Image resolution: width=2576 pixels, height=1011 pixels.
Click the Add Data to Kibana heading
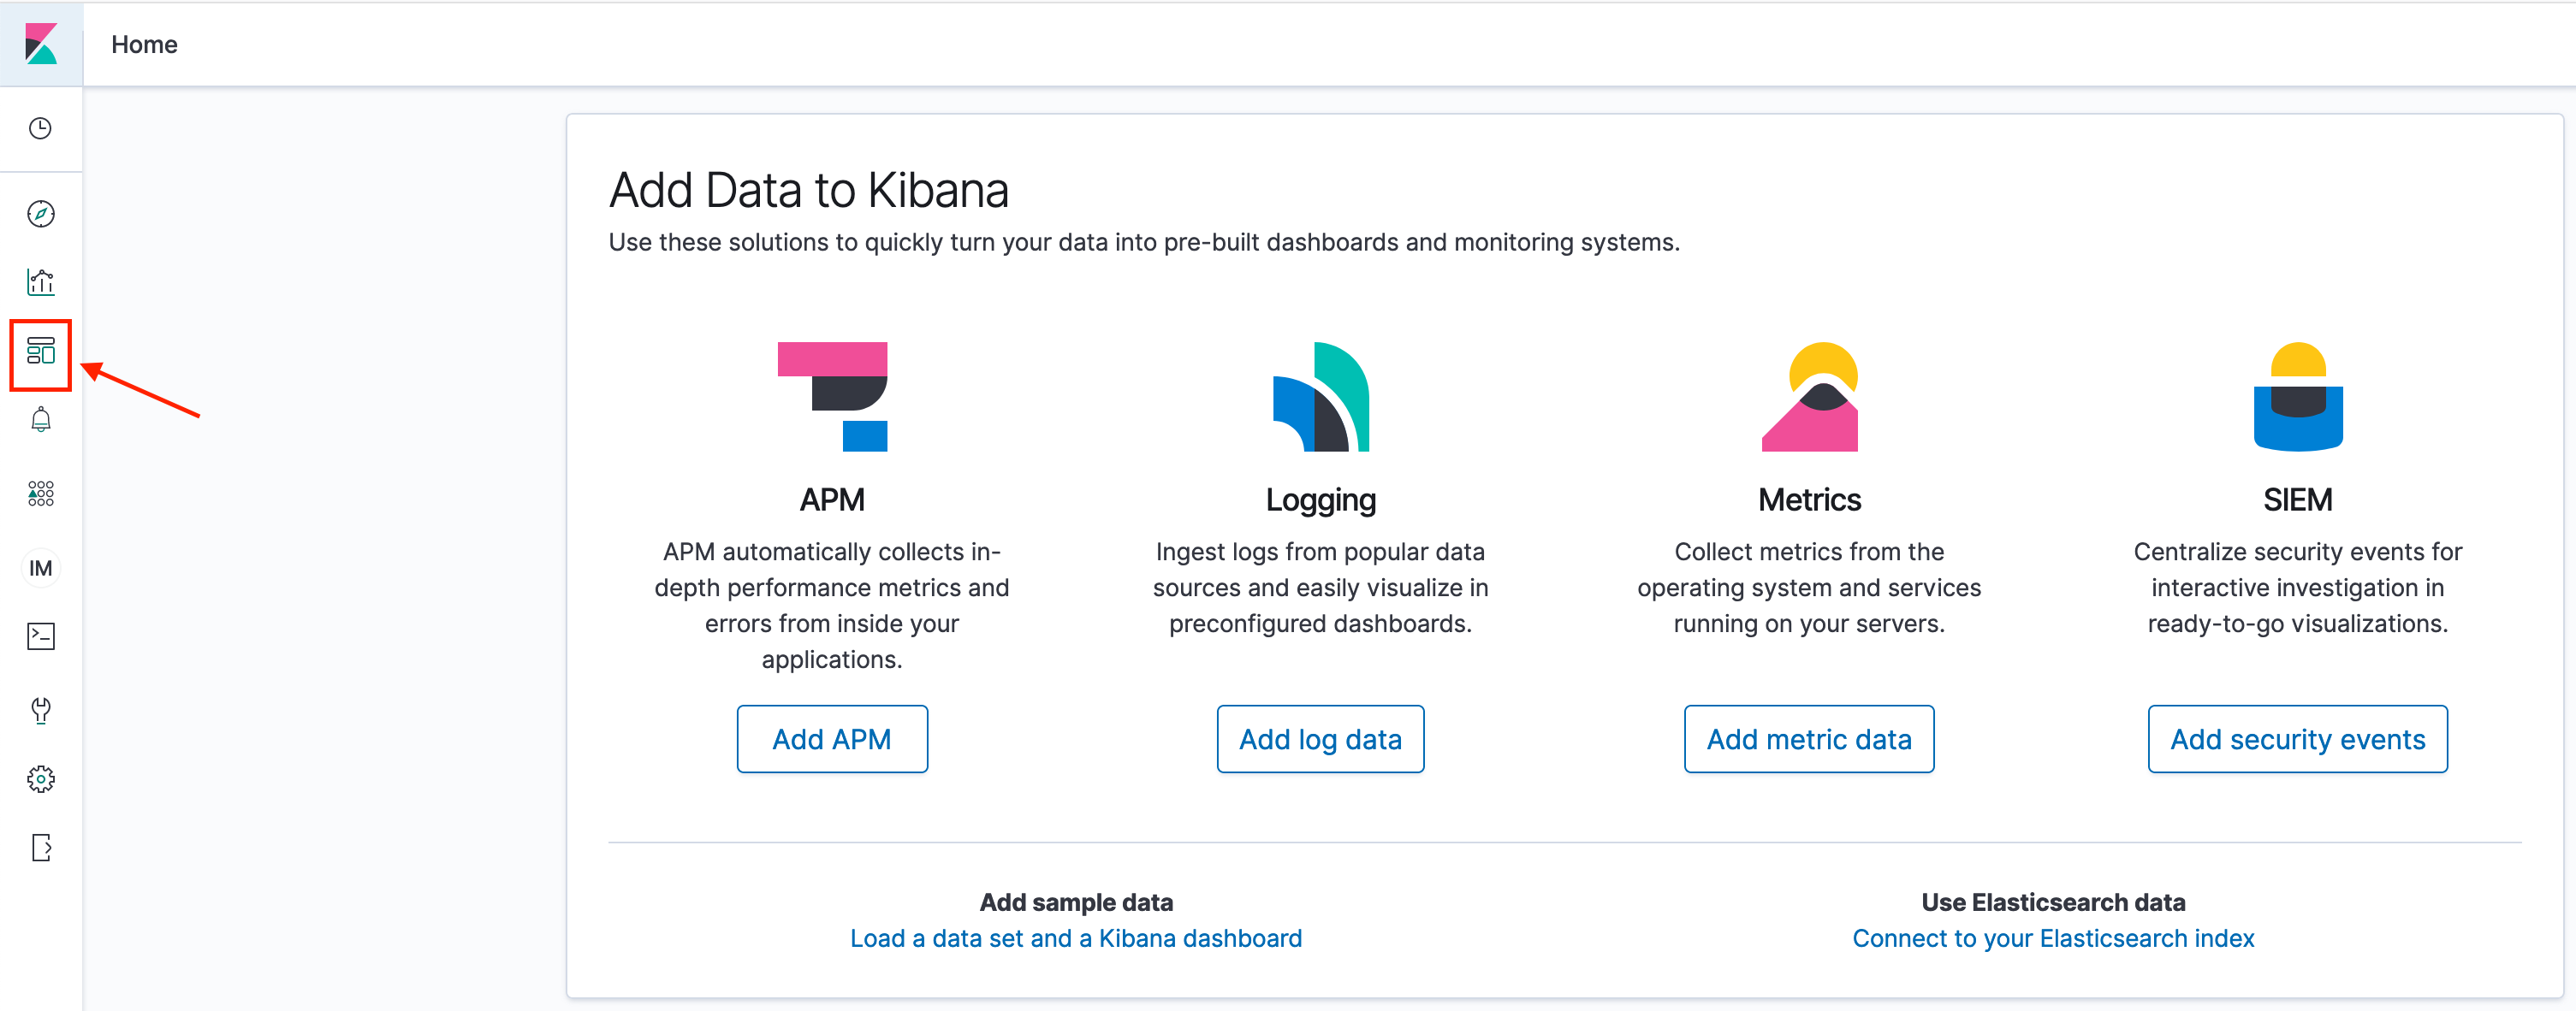[809, 190]
